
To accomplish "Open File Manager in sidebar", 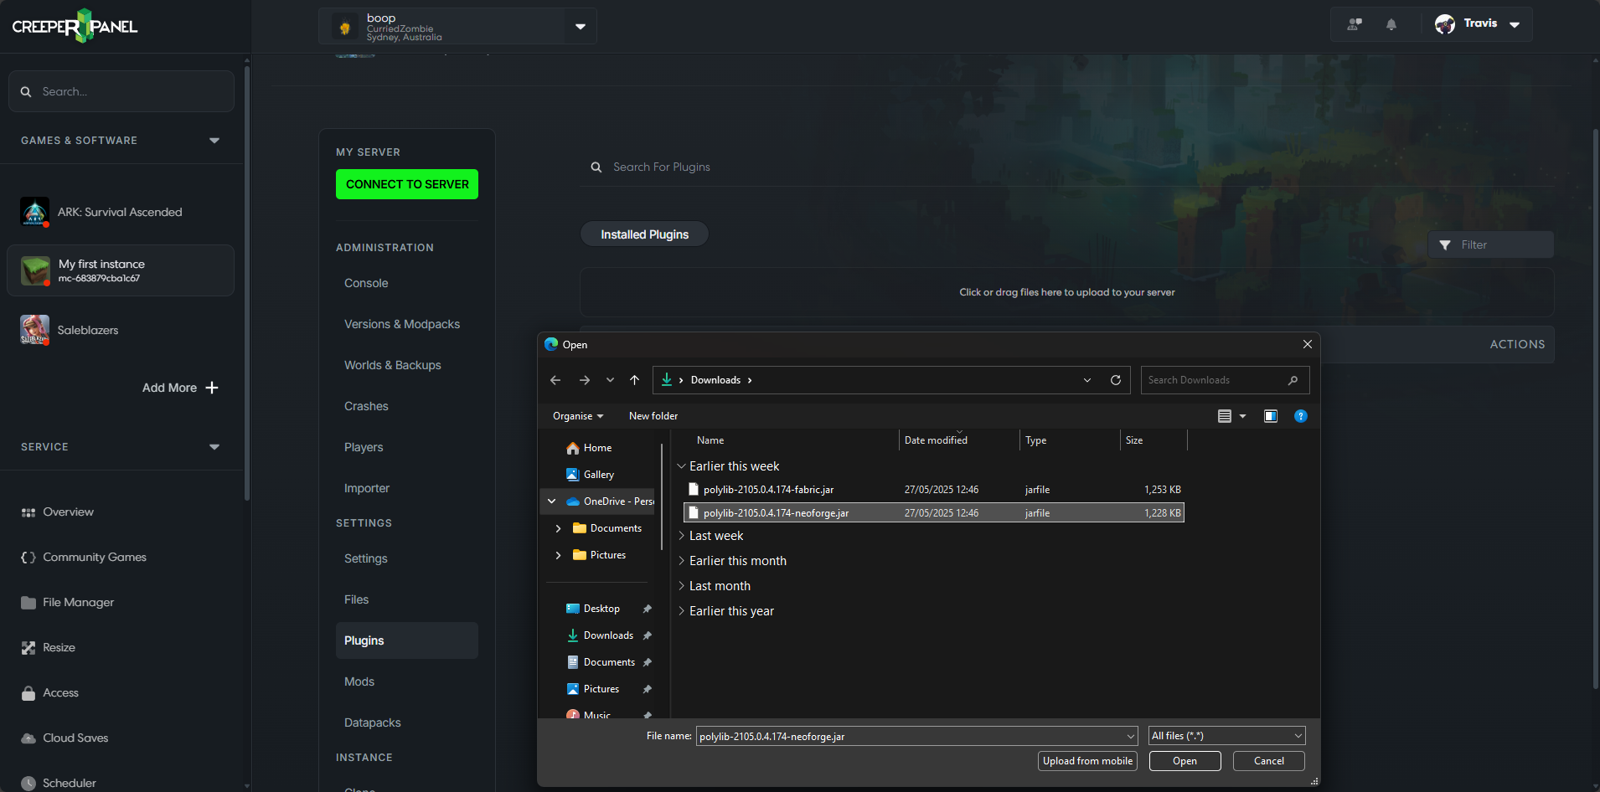I will click(78, 602).
